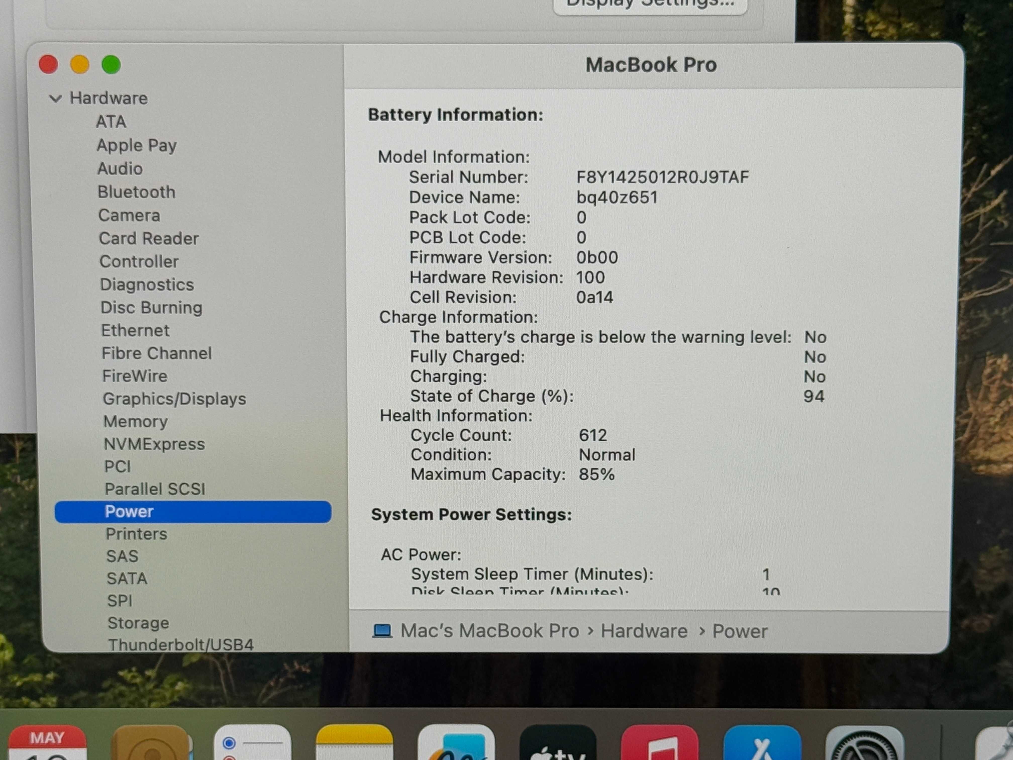Select Bluetooth in the Hardware list
The width and height of the screenshot is (1013, 760).
(136, 192)
